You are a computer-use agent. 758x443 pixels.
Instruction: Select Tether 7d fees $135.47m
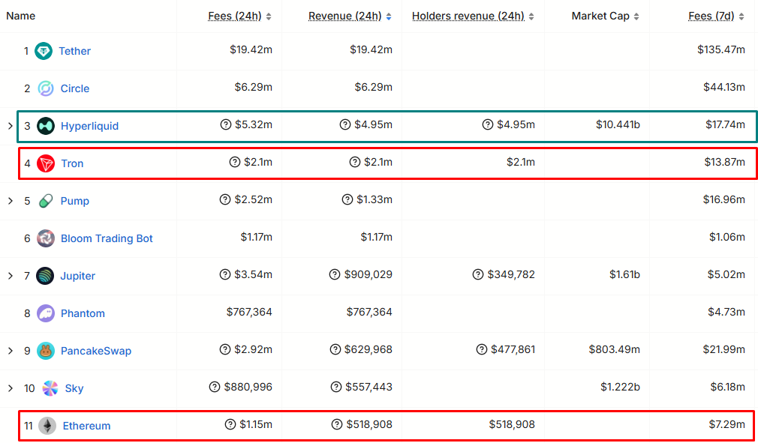(x=721, y=49)
